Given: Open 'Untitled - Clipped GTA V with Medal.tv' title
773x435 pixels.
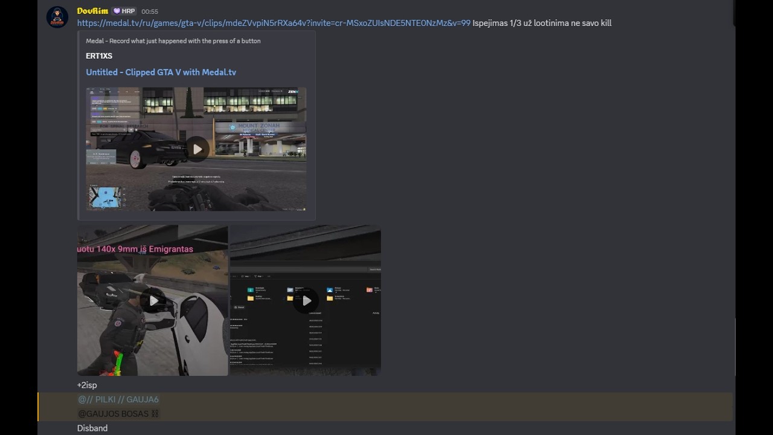Looking at the screenshot, I should coord(161,72).
